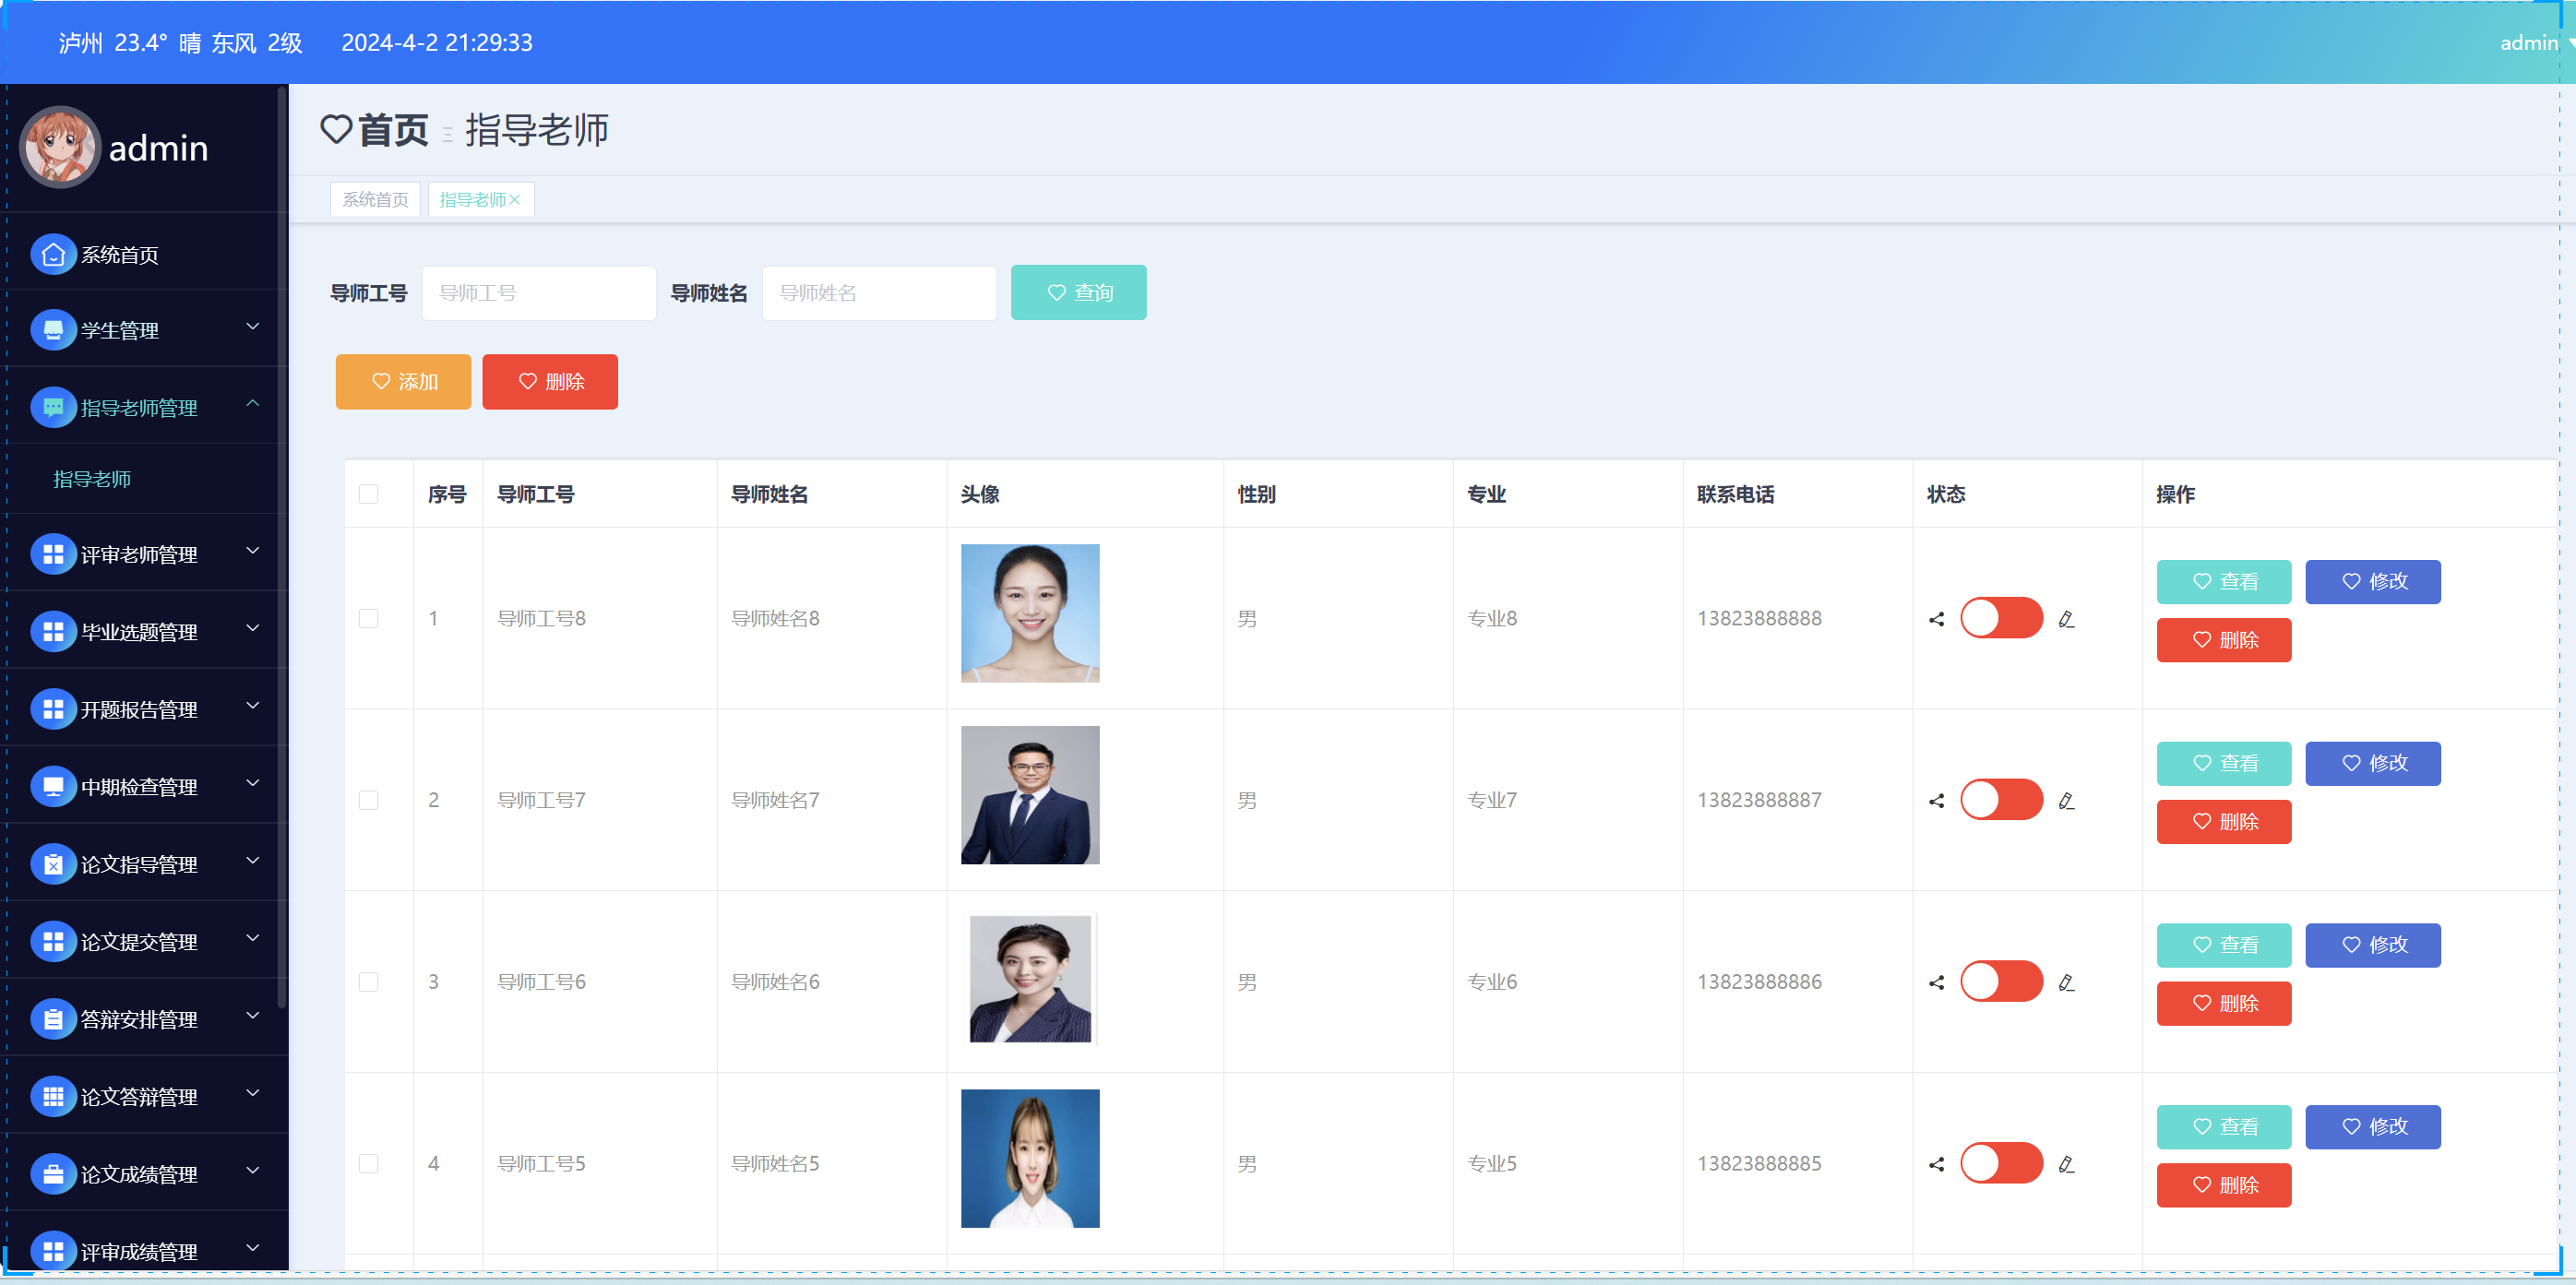Toggle the status switch for 导师姓名8
Image resolution: width=2576 pixels, height=1285 pixels.
coord(2000,618)
